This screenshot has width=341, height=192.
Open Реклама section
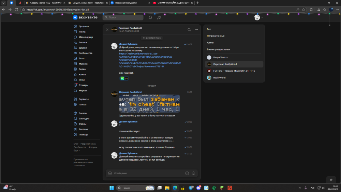coord(84,129)
